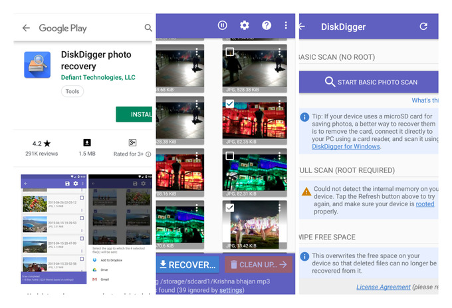Check the JPG, 82.31 KiB photo checkbox

coord(230,156)
